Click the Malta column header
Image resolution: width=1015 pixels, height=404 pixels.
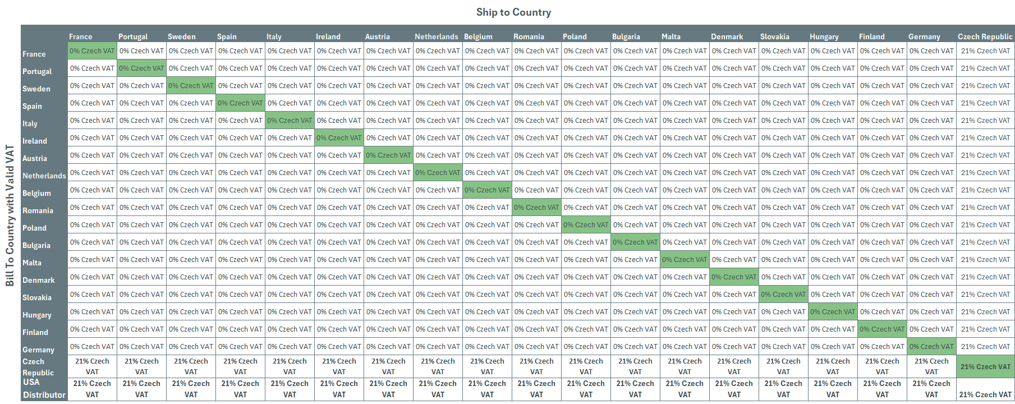[x=671, y=36]
